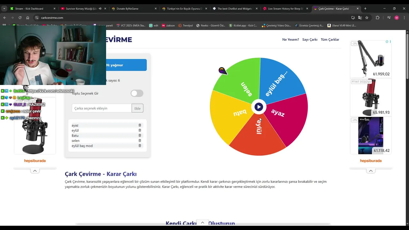Delete the 'eylül baş mod' option with its trash icon
Screen dimensions: 409x230
click(140, 146)
